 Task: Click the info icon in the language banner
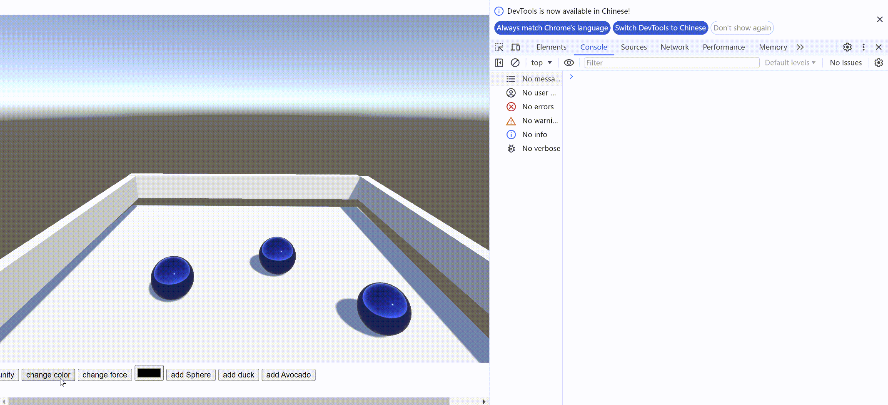(499, 11)
